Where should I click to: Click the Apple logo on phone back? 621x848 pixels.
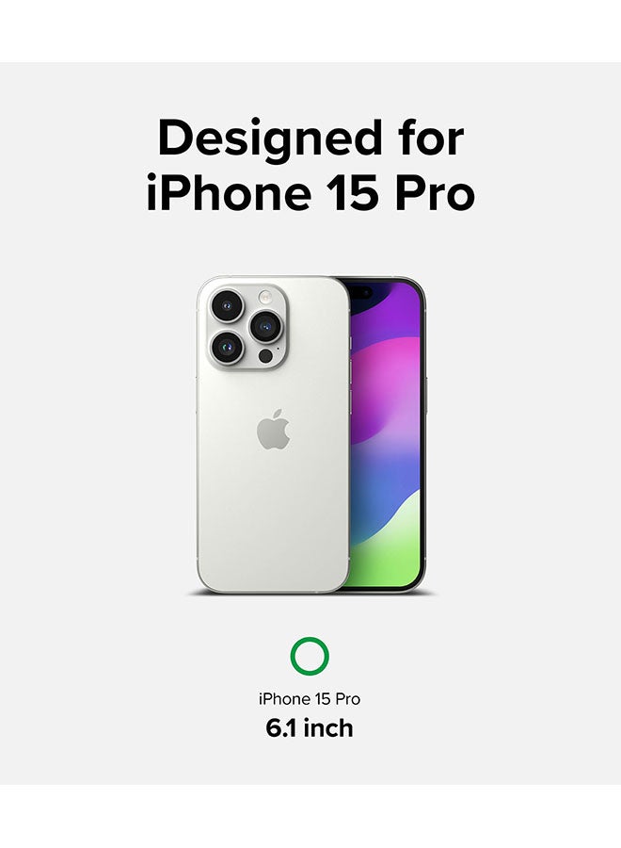coord(273,430)
